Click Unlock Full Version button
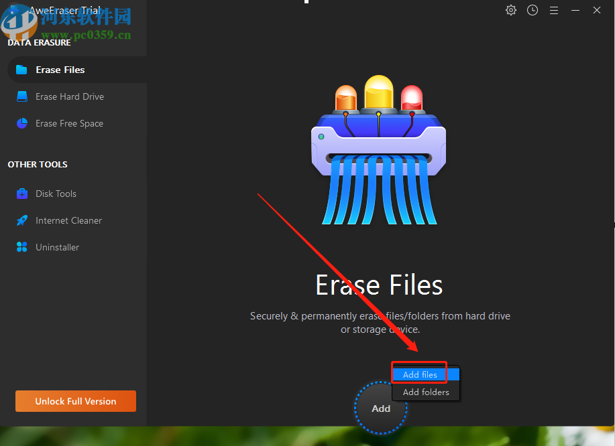 point(76,401)
